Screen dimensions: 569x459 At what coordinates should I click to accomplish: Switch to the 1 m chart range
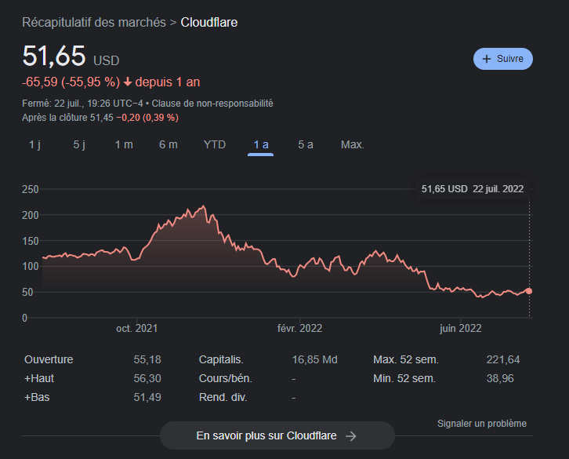124,144
